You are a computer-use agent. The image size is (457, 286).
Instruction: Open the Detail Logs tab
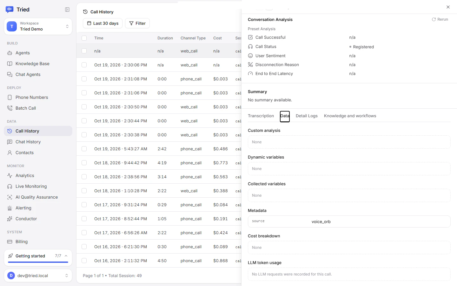click(307, 116)
